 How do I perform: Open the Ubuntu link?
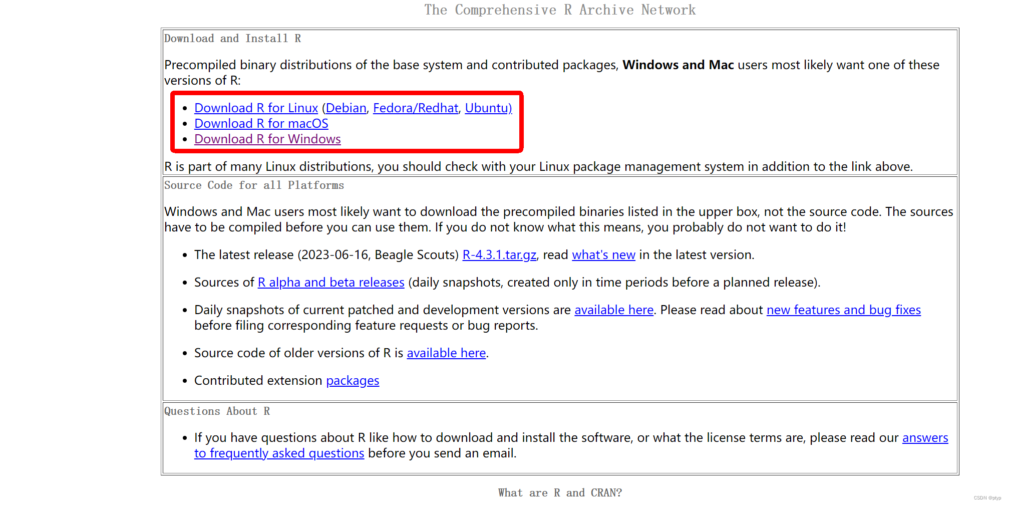point(488,108)
